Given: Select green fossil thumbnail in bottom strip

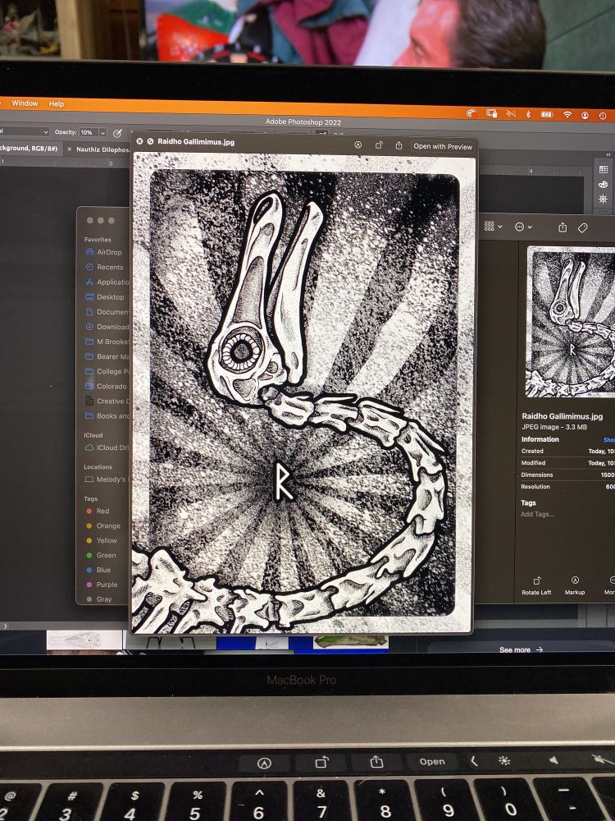Looking at the screenshot, I should 351,641.
